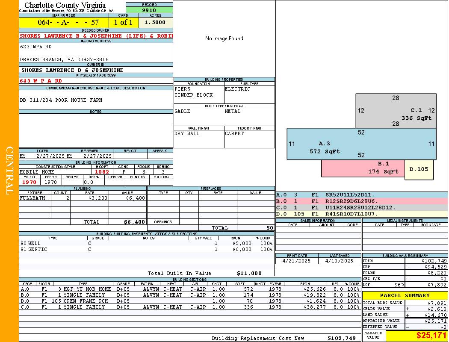Screen dimensions: 449x342
Task: Click the red TAXABLE VALUE $25,171
Action: point(431,336)
